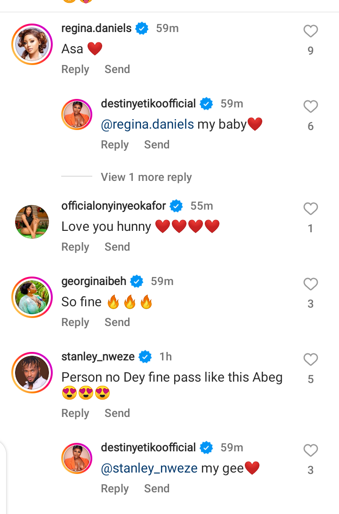This screenshot has width=339, height=514.
Task: Tap heart on "my gee" reply
Action: click(x=310, y=451)
